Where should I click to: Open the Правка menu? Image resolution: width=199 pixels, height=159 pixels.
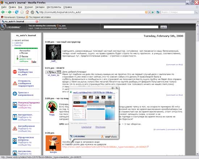point(12,7)
